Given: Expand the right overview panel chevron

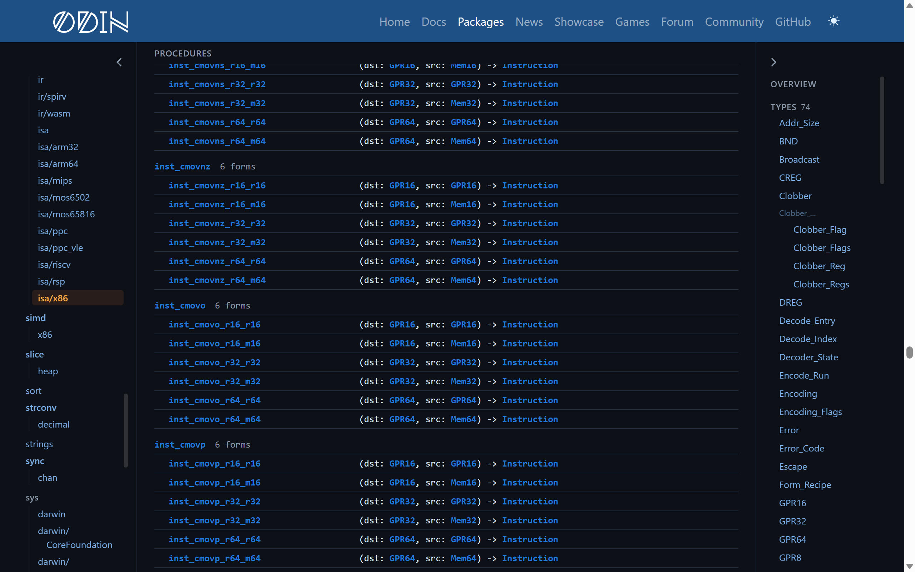Looking at the screenshot, I should tap(773, 63).
